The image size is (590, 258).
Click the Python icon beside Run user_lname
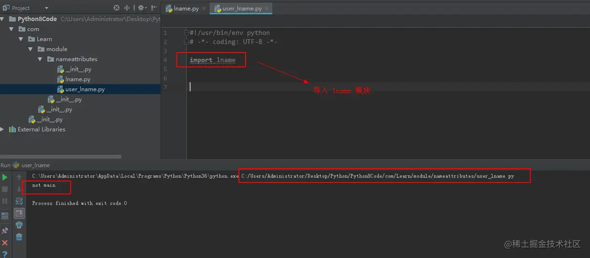point(16,165)
